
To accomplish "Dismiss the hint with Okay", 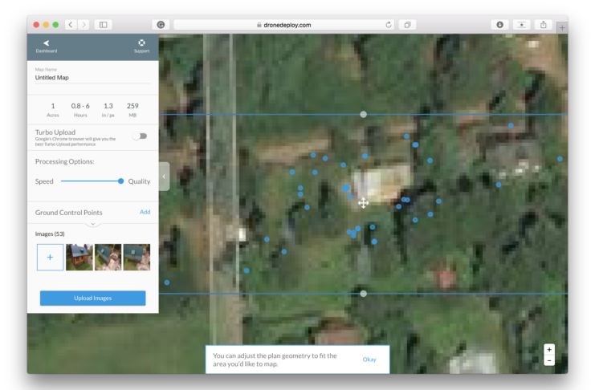I will click(369, 360).
